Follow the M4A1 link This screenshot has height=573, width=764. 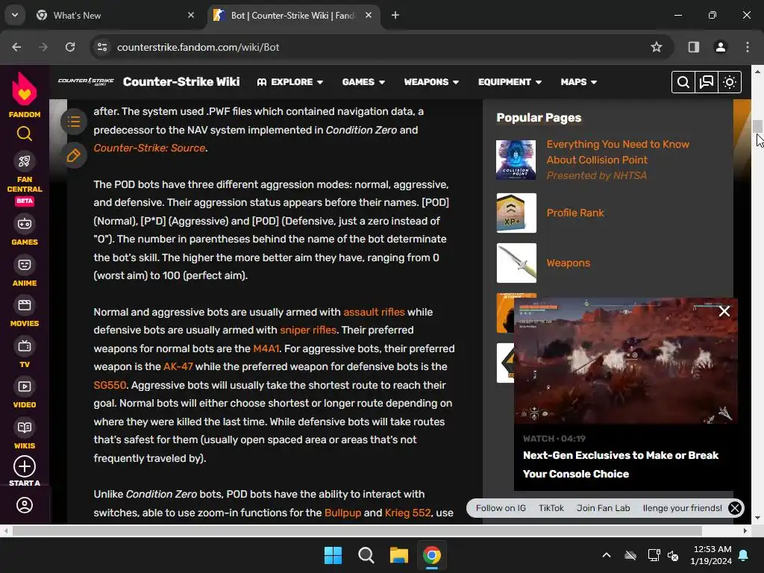(x=266, y=349)
